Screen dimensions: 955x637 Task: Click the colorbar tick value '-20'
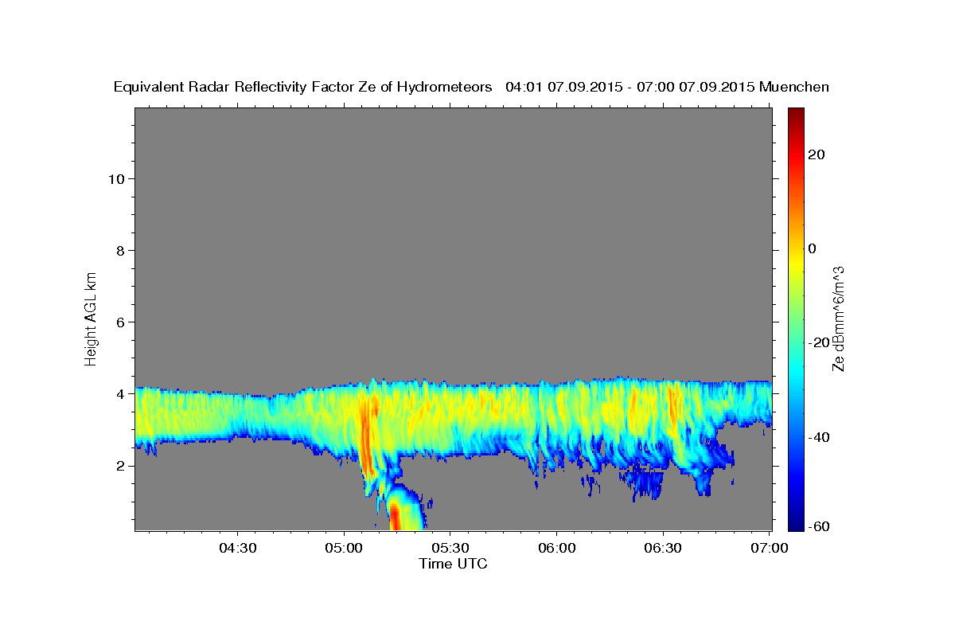click(x=818, y=342)
